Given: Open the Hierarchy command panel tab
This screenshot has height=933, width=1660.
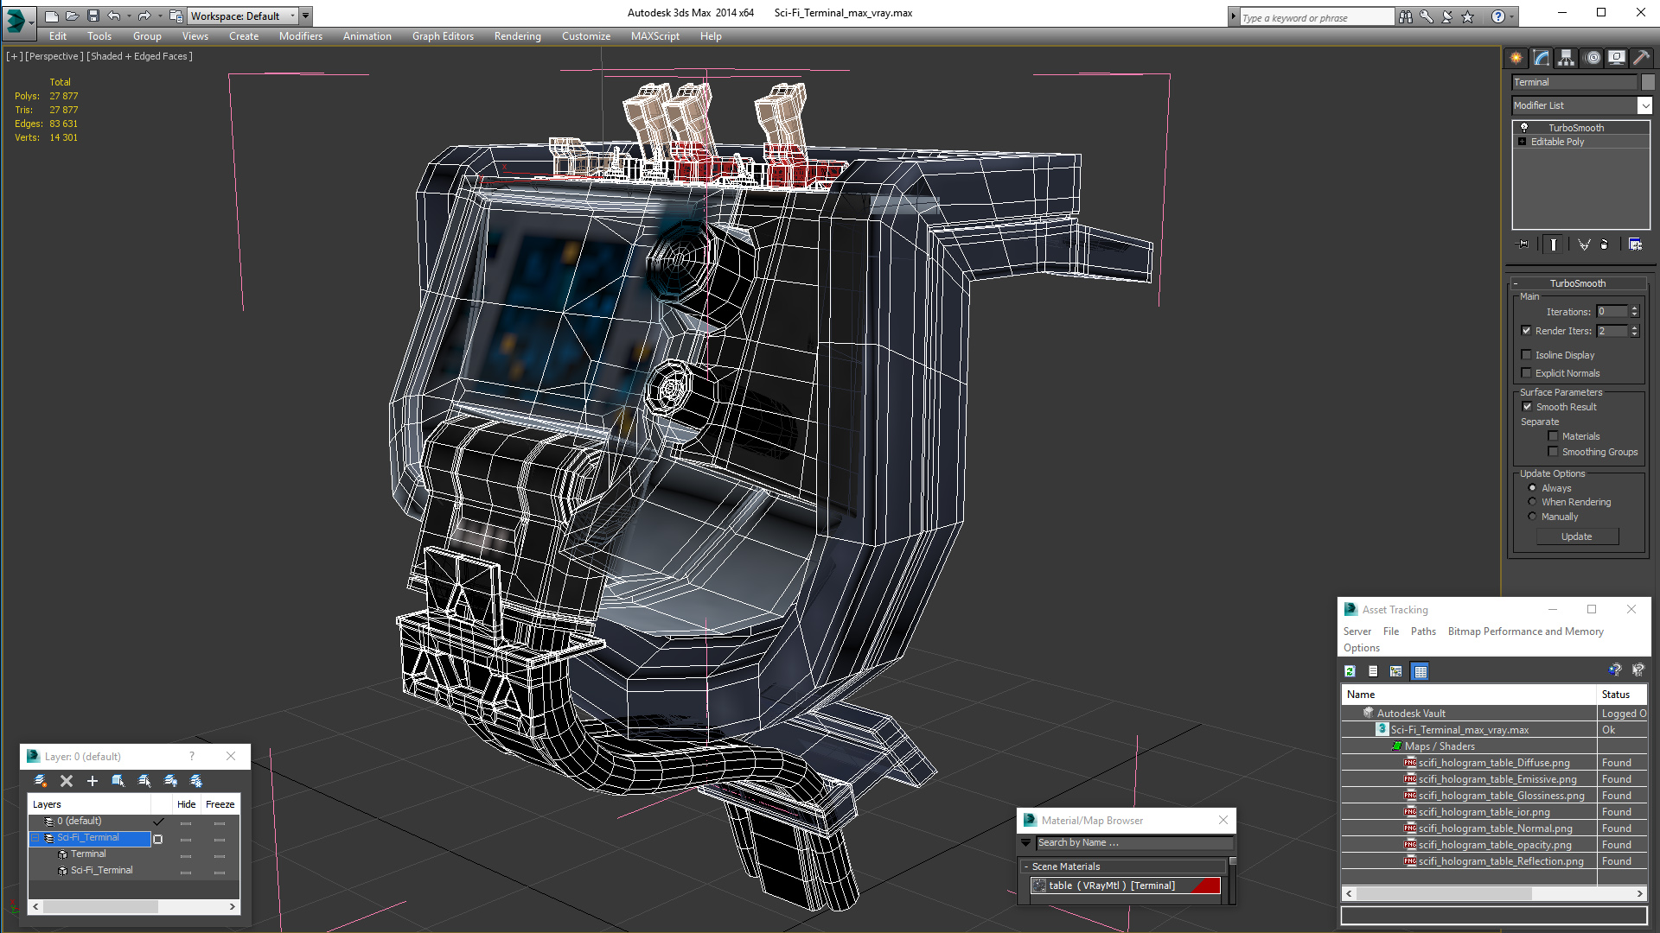Looking at the screenshot, I should (x=1566, y=58).
